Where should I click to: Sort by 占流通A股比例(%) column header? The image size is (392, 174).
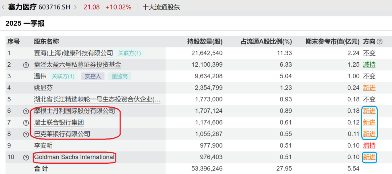click(x=266, y=42)
